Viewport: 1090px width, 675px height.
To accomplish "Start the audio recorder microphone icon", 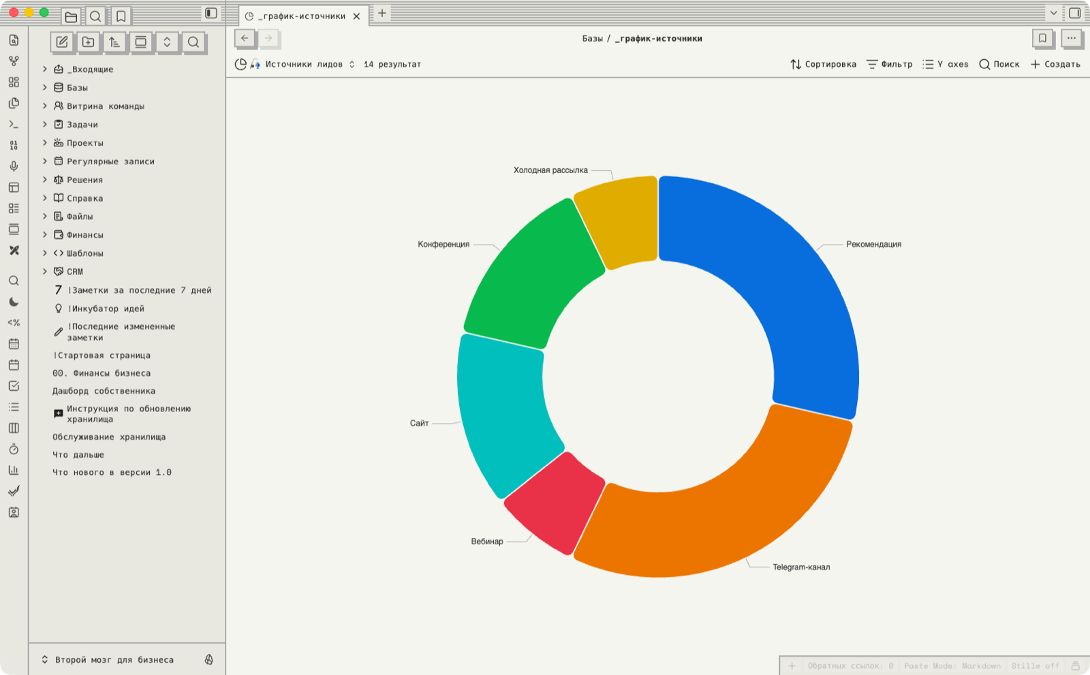I will pos(14,166).
